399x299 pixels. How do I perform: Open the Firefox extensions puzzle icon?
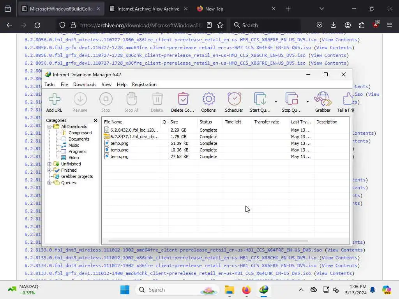click(362, 25)
